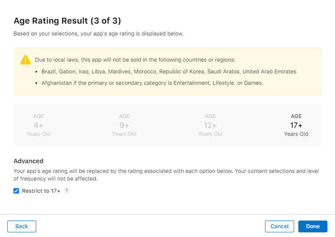Open the help question mark beside Restrict to 17+
This screenshot has height=237, width=335.
click(x=67, y=190)
